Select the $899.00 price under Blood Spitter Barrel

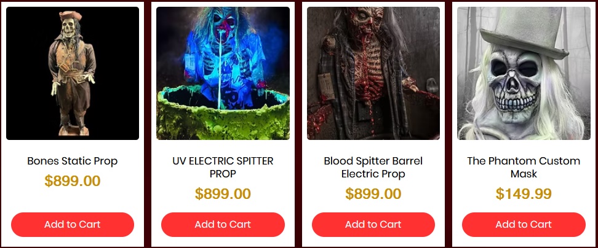(x=373, y=194)
